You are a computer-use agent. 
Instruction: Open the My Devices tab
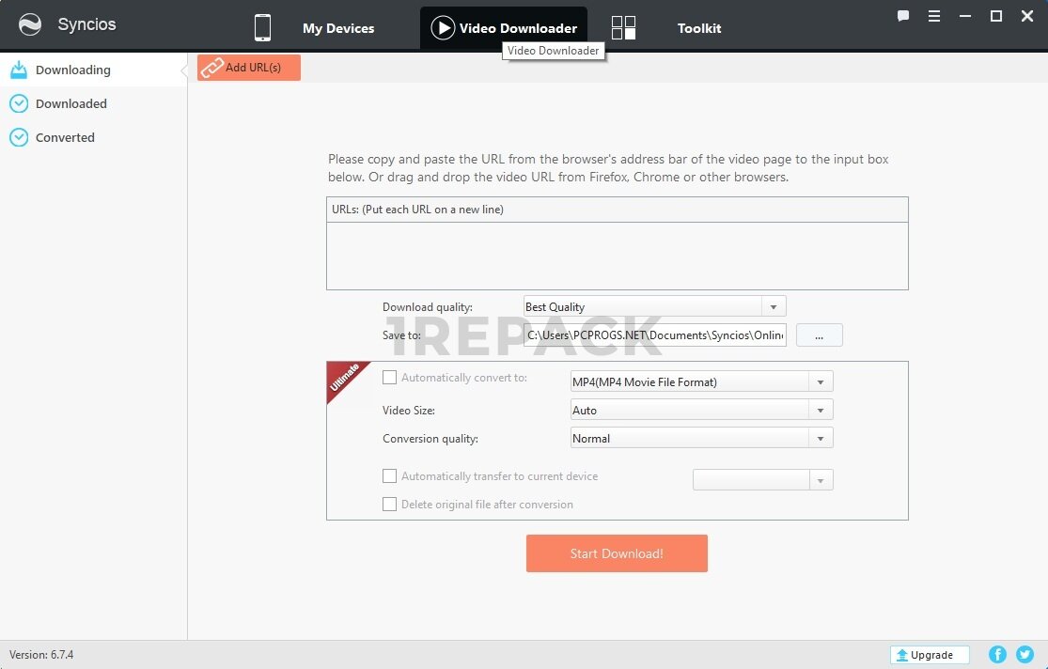338,28
